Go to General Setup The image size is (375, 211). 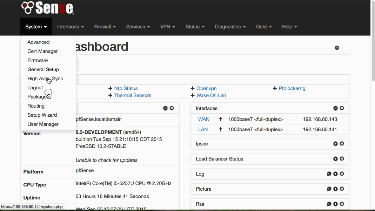(x=43, y=69)
